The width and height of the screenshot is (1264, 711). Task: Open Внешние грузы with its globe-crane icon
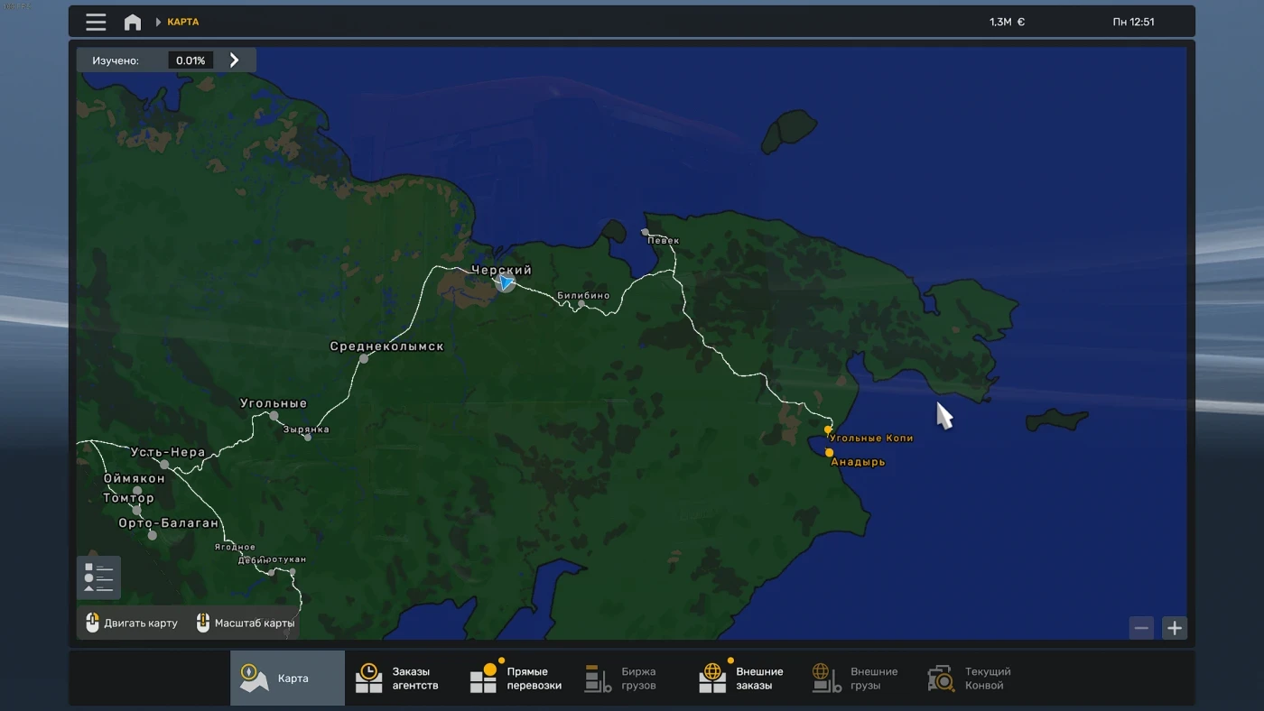(822, 677)
